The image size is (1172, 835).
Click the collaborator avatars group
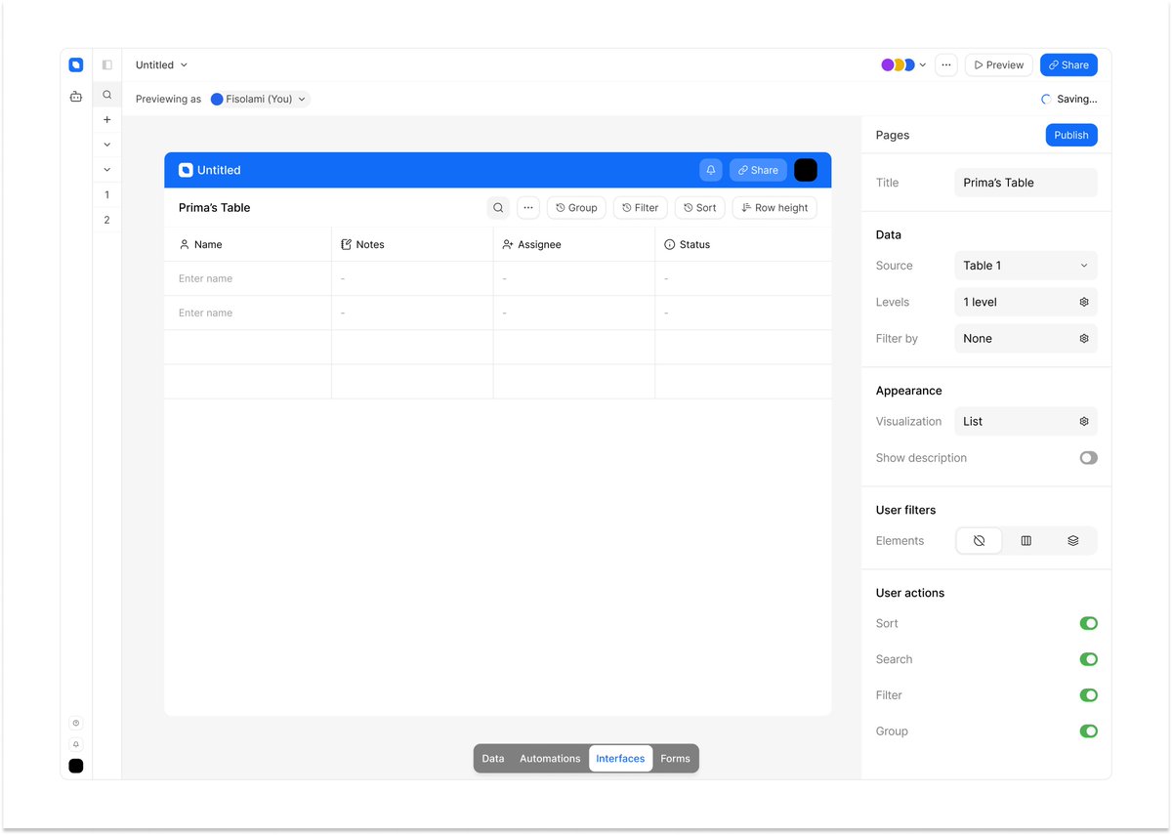tap(898, 65)
